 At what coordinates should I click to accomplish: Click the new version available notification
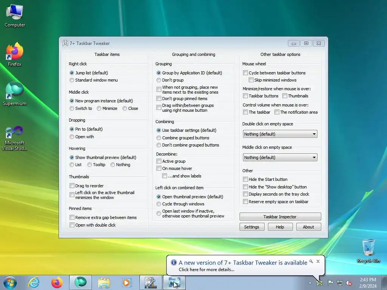click(243, 263)
